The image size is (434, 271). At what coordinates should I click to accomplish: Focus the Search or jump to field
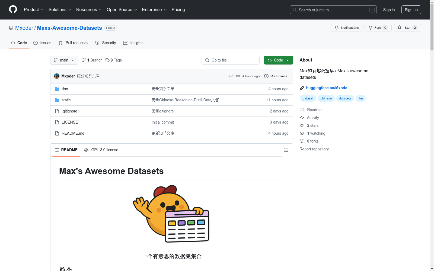[333, 10]
